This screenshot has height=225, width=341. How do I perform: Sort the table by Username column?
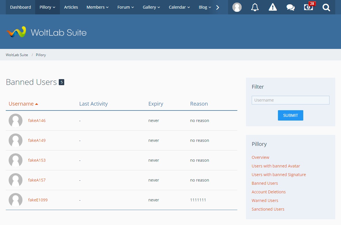[x=21, y=104]
